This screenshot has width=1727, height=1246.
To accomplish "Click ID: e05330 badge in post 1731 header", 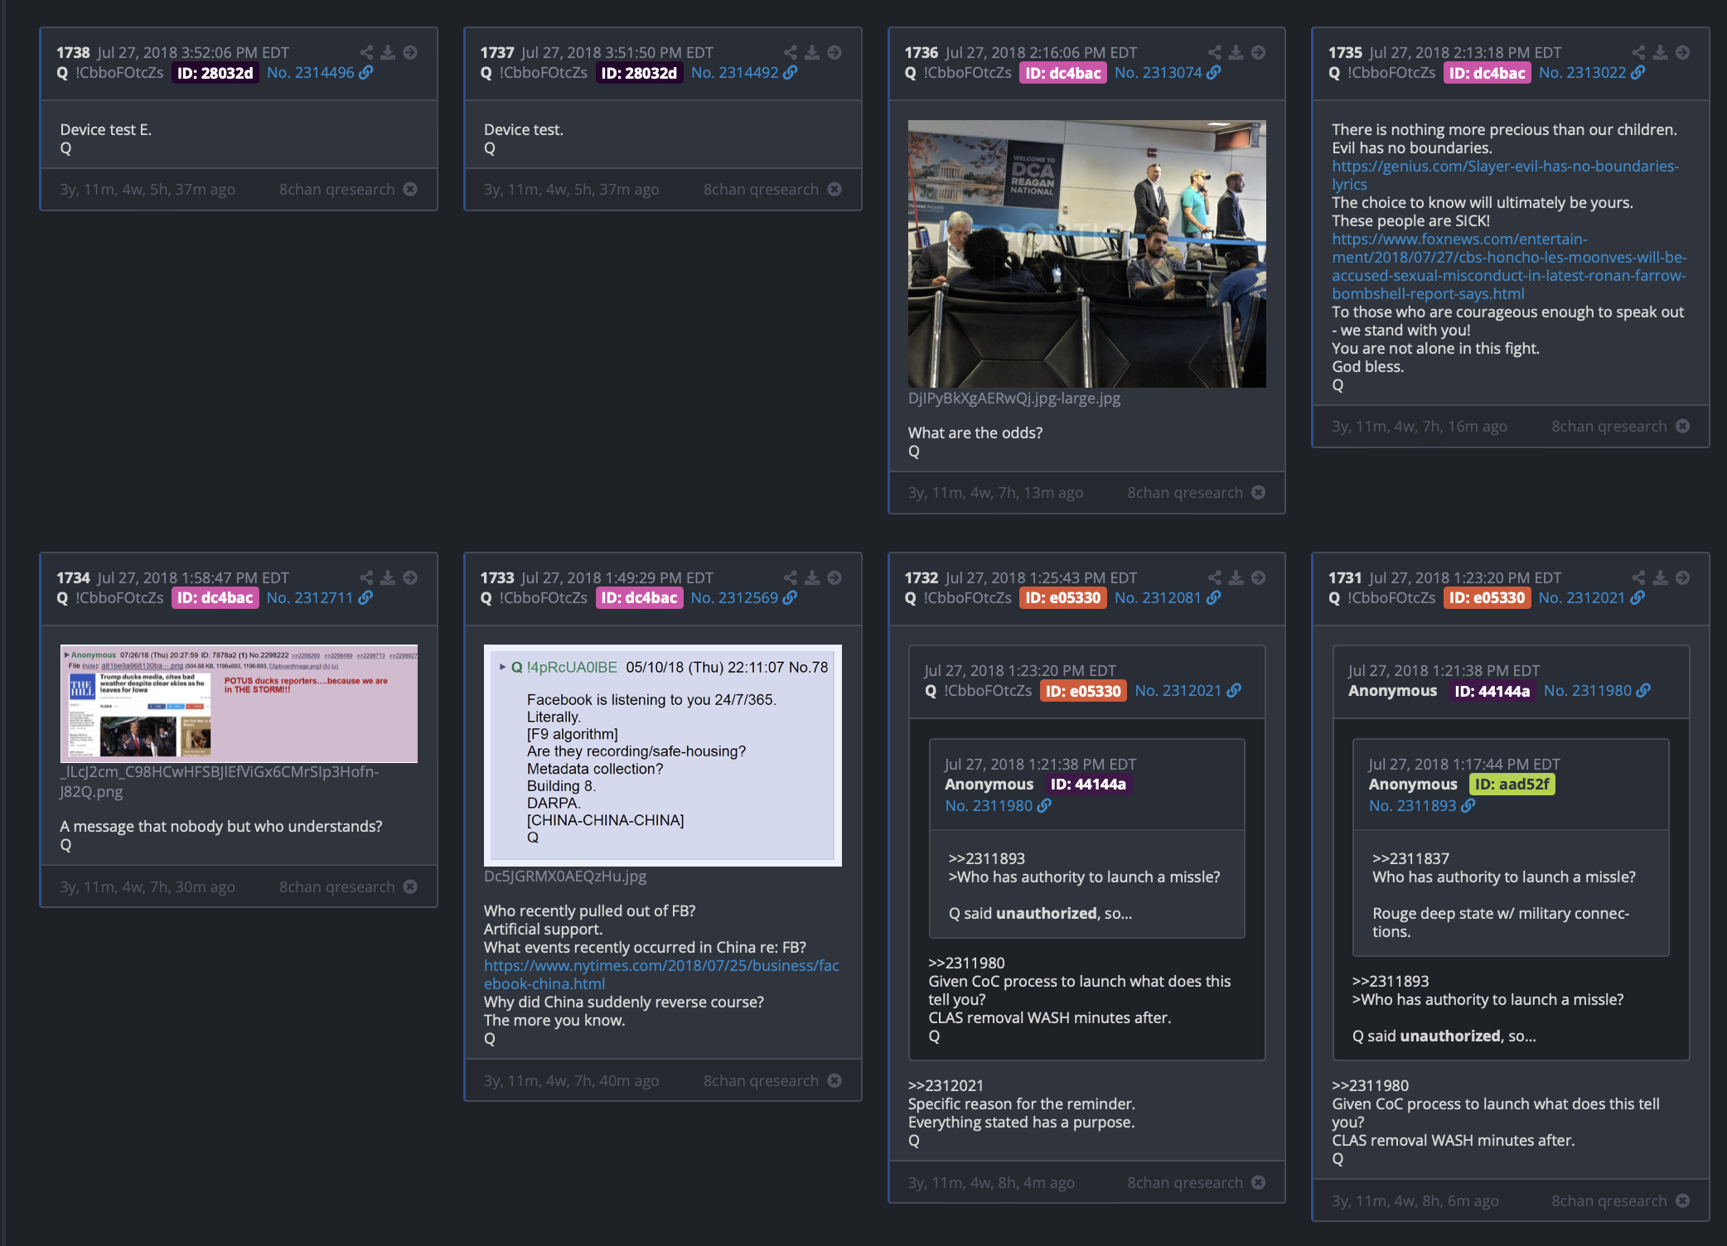I will 1487,598.
